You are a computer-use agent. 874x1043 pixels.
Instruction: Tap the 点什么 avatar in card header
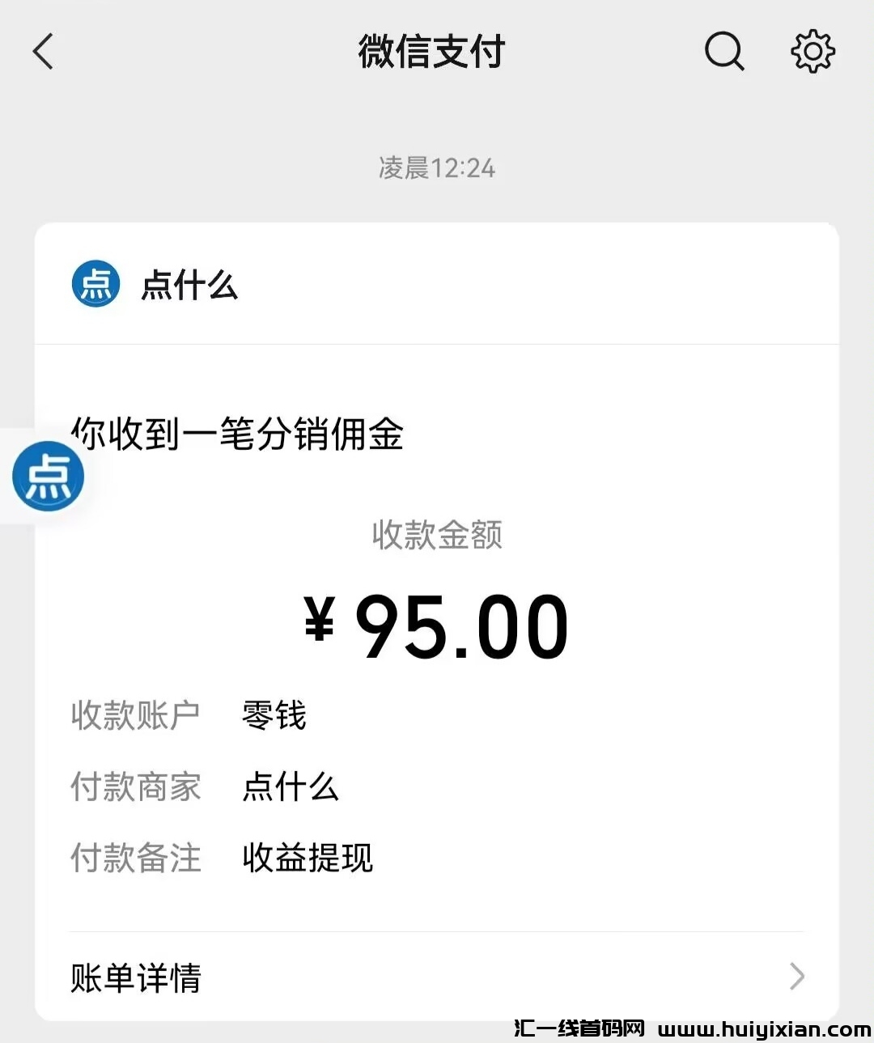95,285
